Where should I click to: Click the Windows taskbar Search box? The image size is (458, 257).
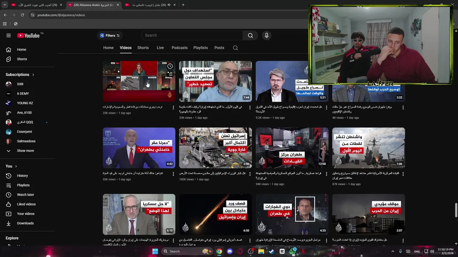[x=187, y=251]
